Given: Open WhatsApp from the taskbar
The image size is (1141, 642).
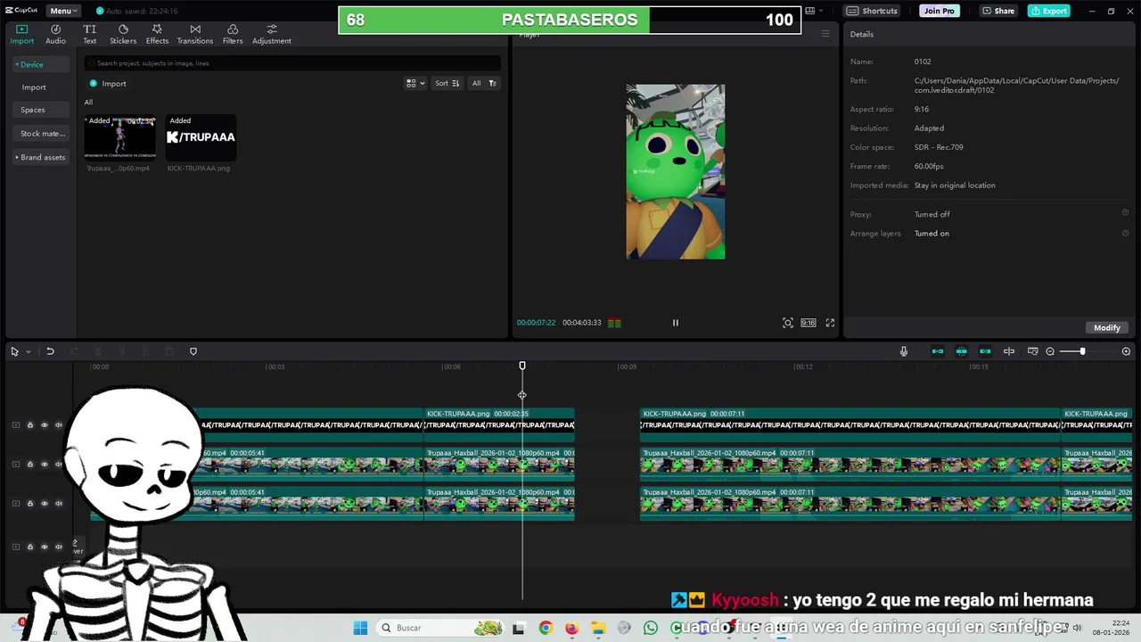Looking at the screenshot, I should [x=651, y=628].
